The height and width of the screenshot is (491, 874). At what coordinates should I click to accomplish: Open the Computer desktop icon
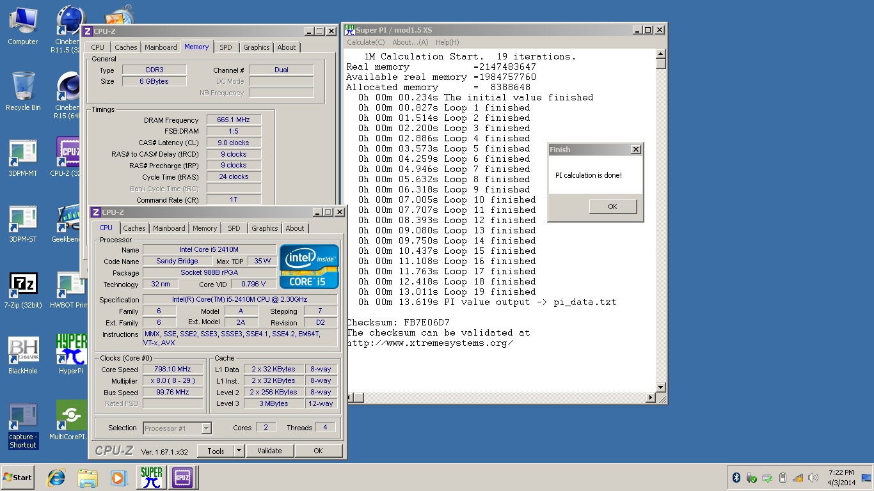22,26
